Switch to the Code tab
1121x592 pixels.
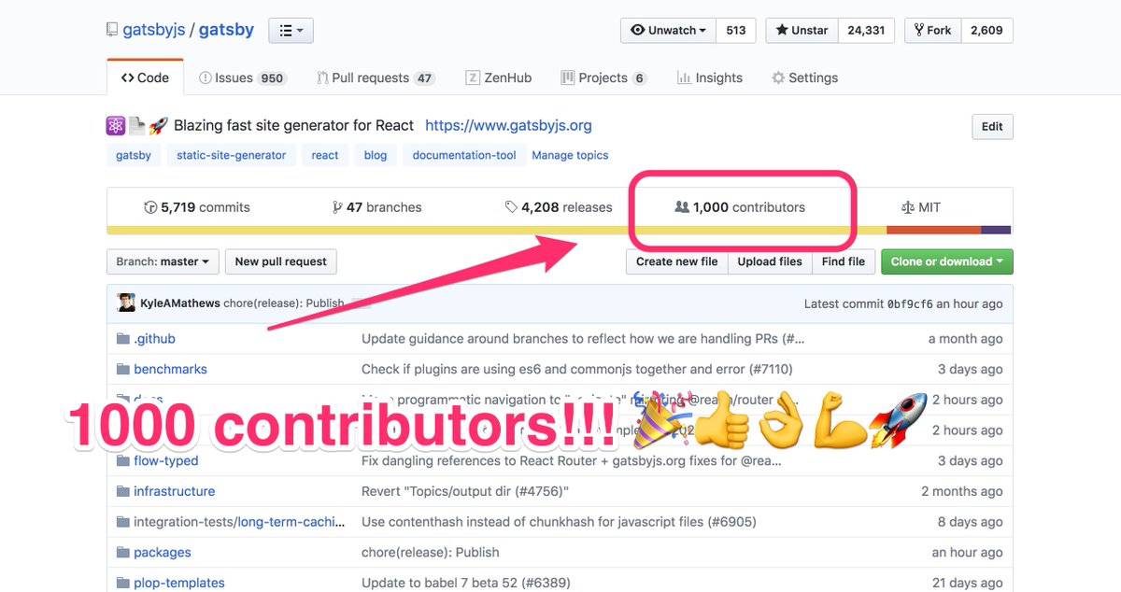point(145,78)
